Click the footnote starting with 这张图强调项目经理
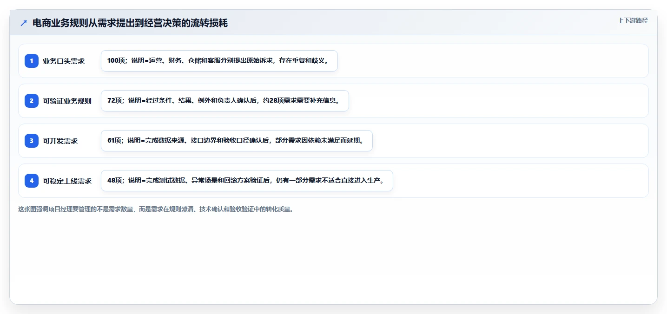Image resolution: width=667 pixels, height=314 pixels. tap(156, 209)
